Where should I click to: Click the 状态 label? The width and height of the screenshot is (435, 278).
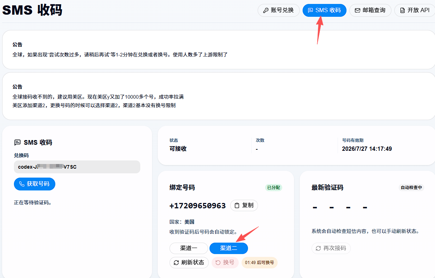(x=174, y=140)
